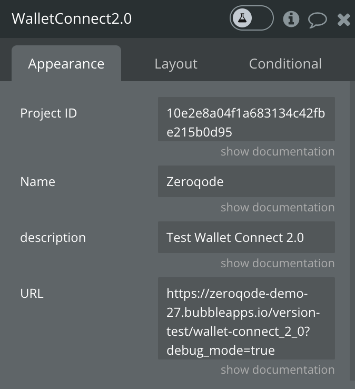Image resolution: width=355 pixels, height=389 pixels.
Task: Click the URL input field
Action: click(x=246, y=318)
